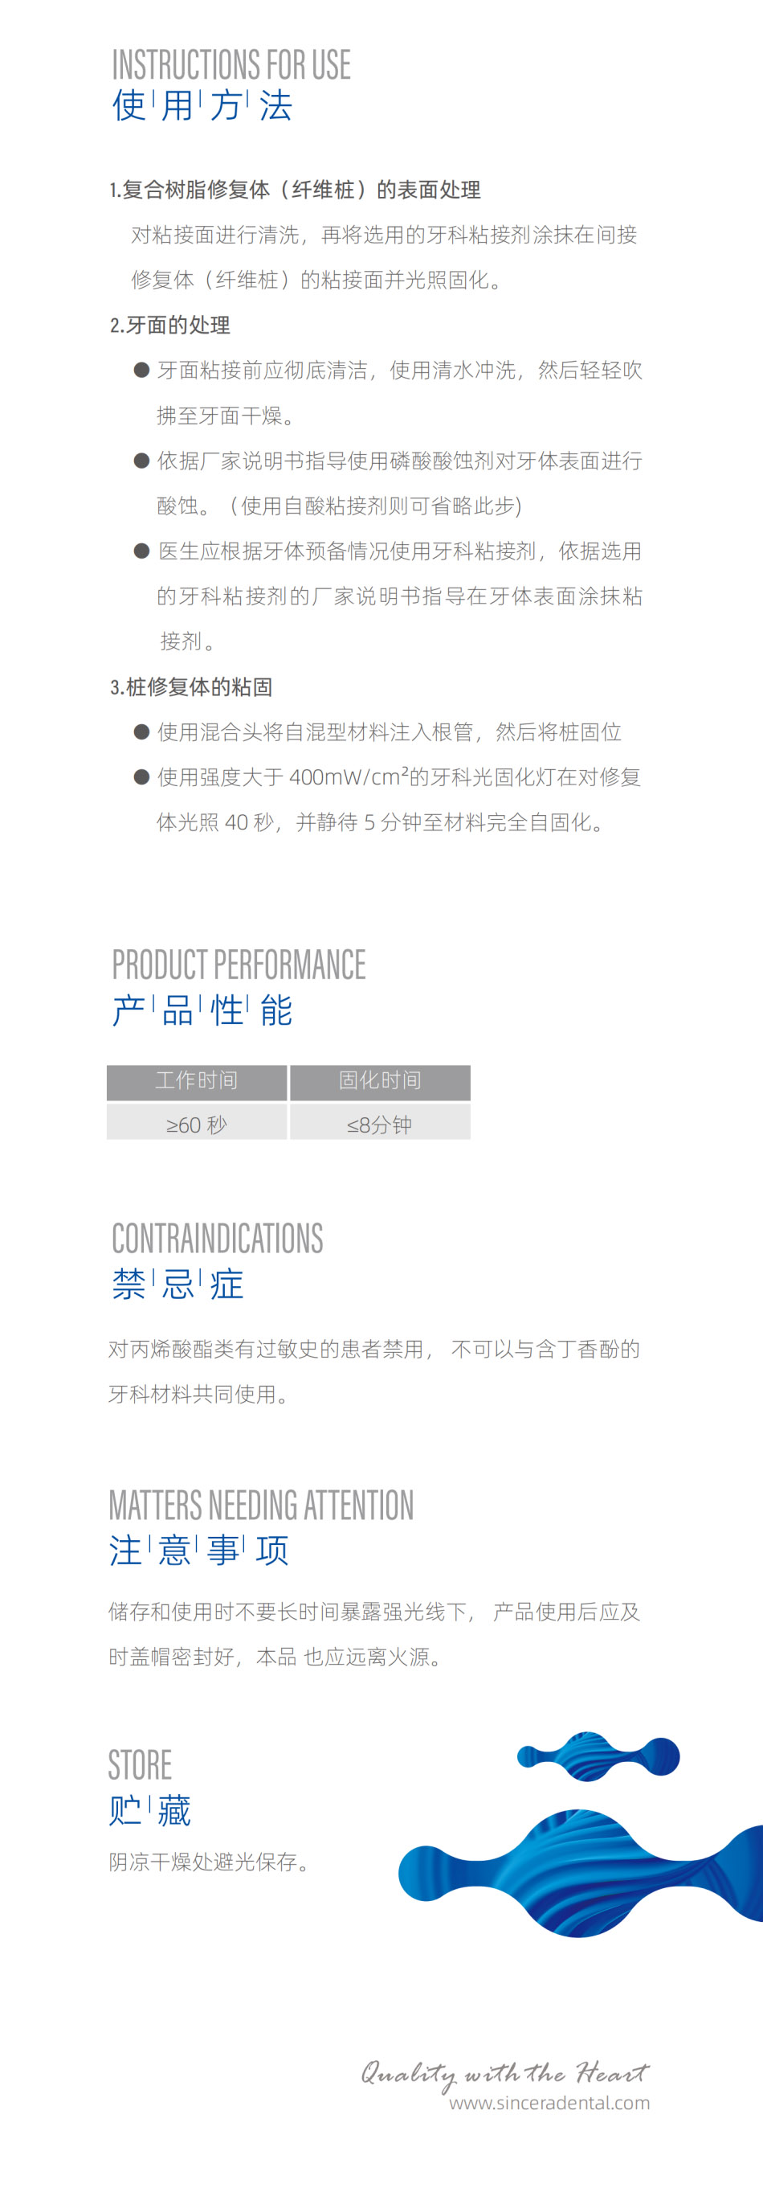Click the ≤8分钟 table cell
Viewport: 763px width, 2192px height.
pos(379,1125)
